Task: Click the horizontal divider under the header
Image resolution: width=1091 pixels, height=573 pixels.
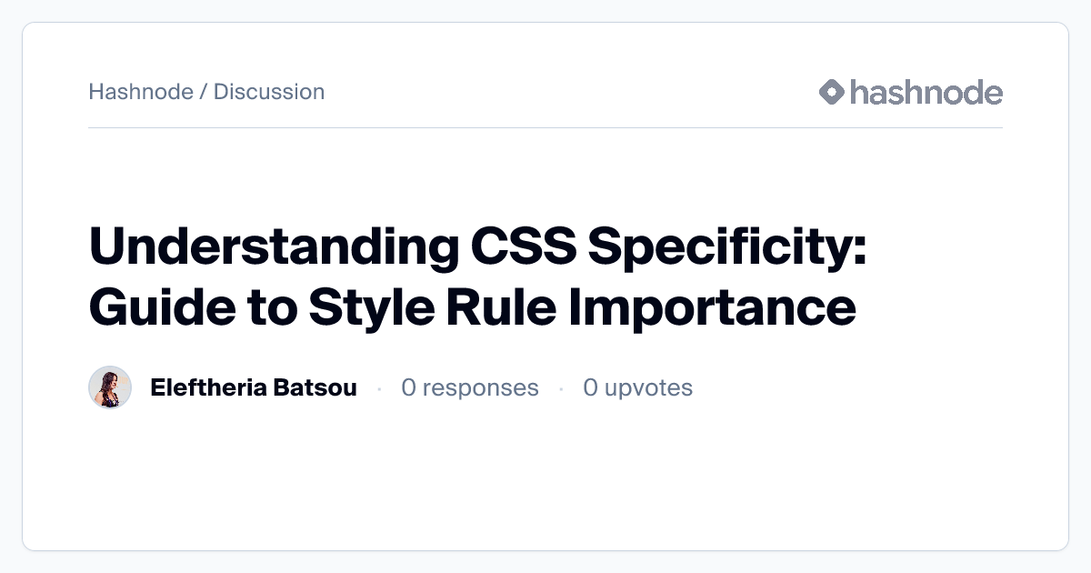Action: tap(545, 128)
